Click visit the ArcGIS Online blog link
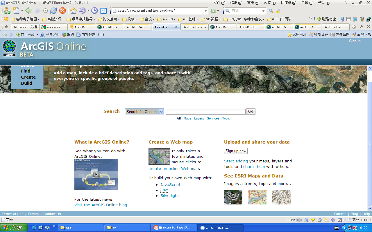Image resolution: width=372 pixels, height=232 pixels. coord(101,205)
